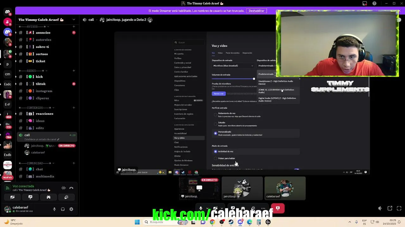
Task: Open Micrófono (Blue Snowball) input dropdown in stream
Action: pyautogui.click(x=233, y=66)
